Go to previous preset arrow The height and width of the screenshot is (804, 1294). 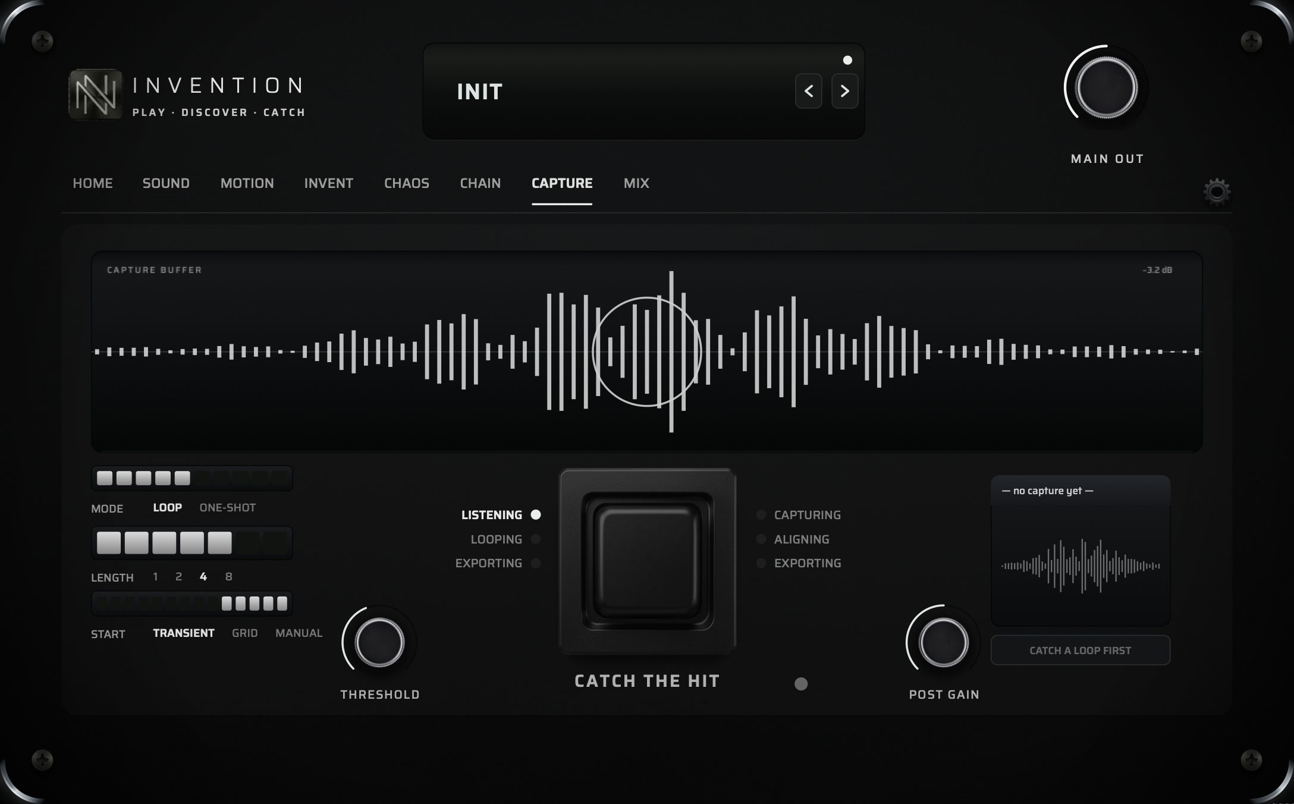(809, 91)
